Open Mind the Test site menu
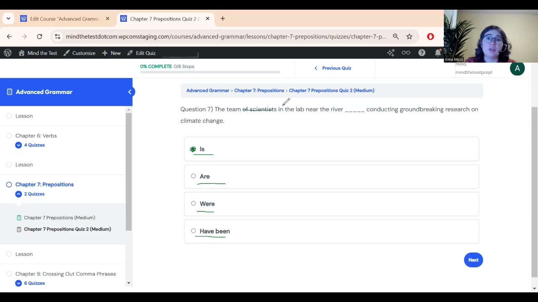Screen dimensions: 538x302 pyautogui.click(x=38, y=53)
